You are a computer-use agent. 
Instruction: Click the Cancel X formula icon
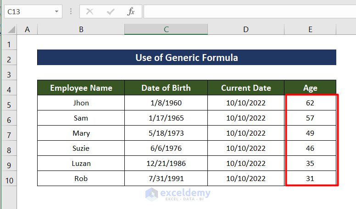click(x=90, y=12)
